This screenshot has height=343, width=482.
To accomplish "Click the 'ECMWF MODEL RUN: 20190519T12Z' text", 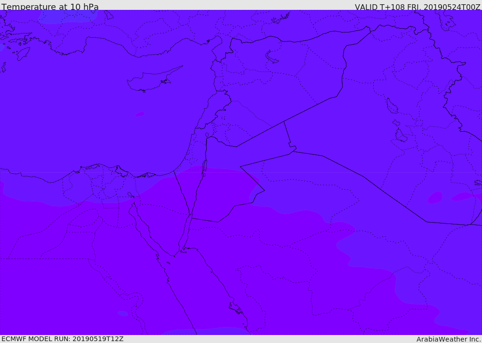I will (x=63, y=339).
